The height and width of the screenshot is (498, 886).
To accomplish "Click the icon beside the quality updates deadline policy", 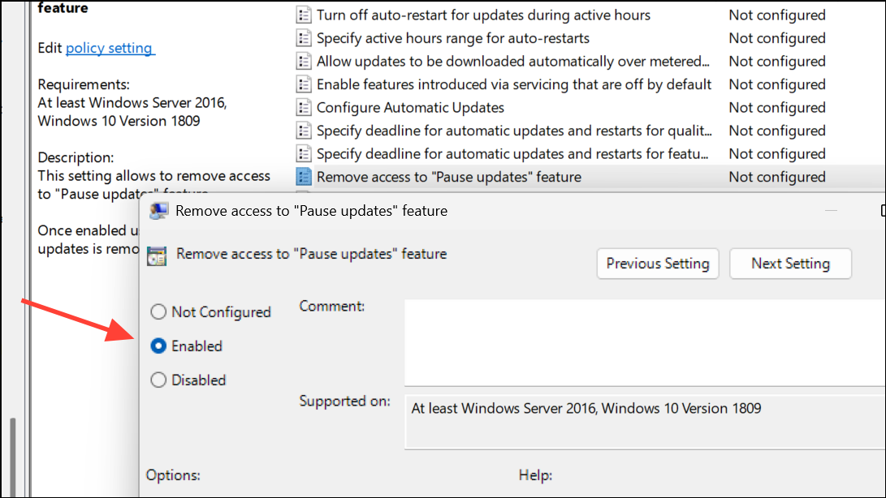I will tap(304, 131).
